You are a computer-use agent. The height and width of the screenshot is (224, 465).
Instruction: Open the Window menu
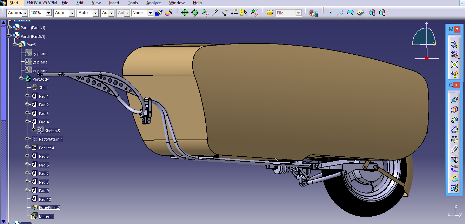[x=177, y=3]
